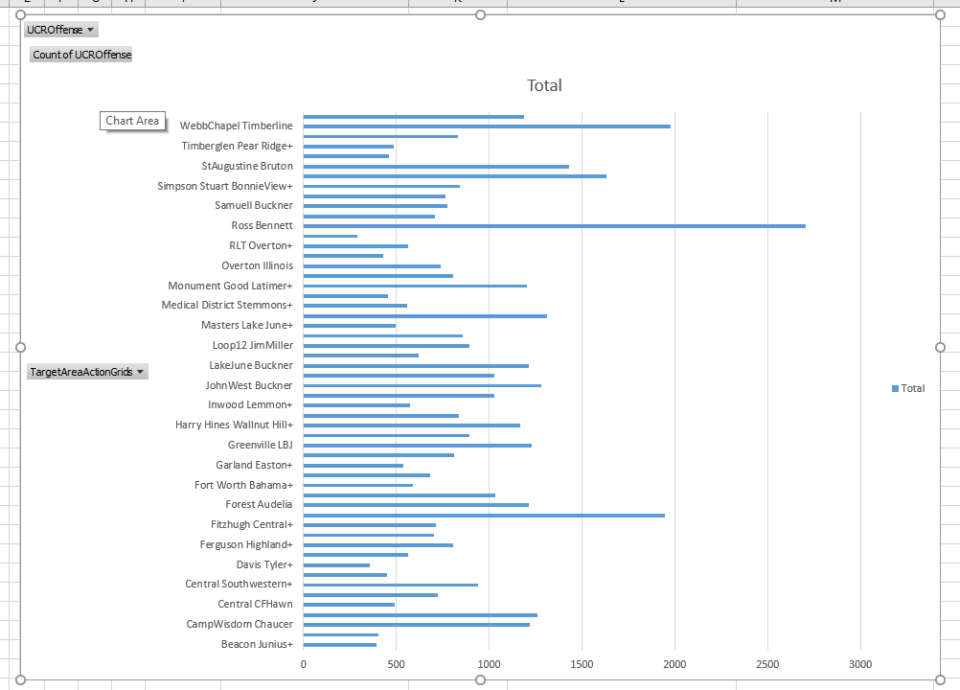Click the Samuell Buckner axis label
The image size is (960, 690).
point(254,205)
